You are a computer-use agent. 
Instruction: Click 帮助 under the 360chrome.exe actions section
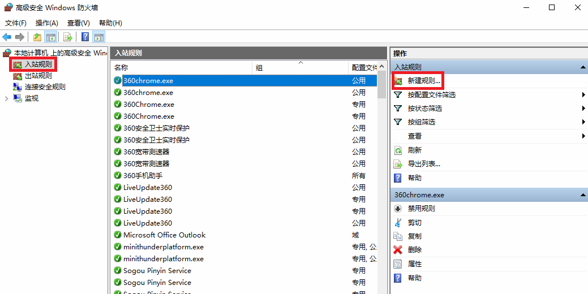pos(415,278)
